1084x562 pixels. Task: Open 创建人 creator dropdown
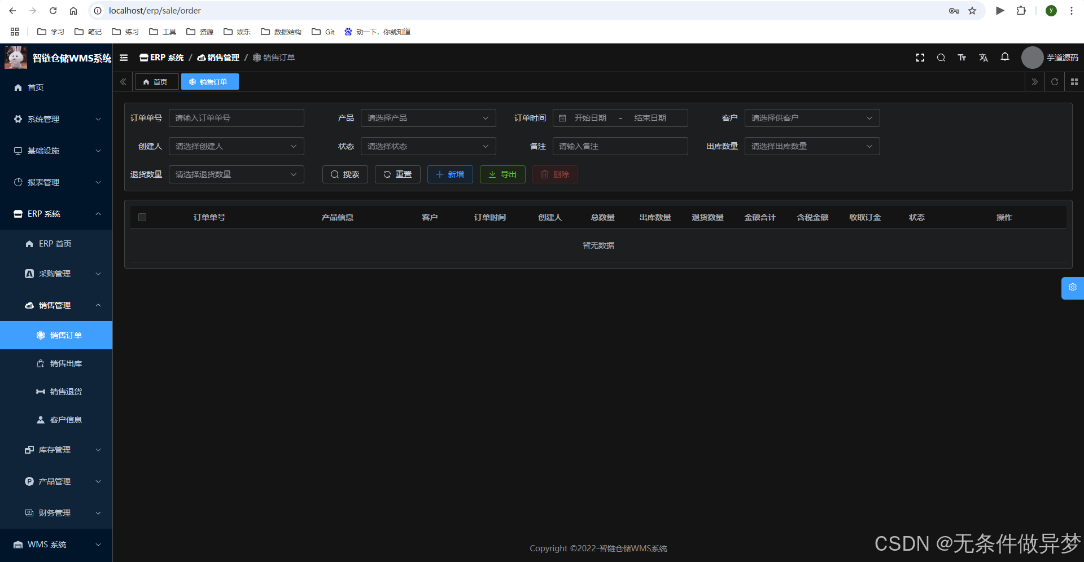(237, 146)
